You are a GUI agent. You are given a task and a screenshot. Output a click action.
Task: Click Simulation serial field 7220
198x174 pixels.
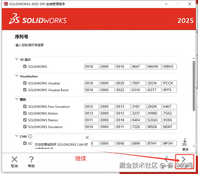pyautogui.click(x=138, y=127)
